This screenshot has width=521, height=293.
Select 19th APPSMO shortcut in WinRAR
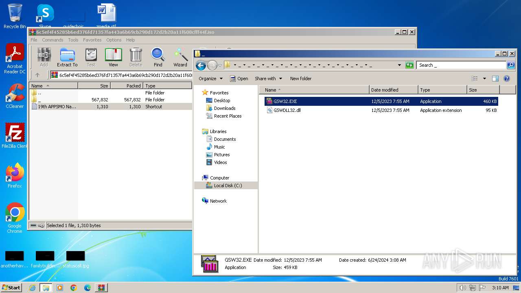(110, 107)
